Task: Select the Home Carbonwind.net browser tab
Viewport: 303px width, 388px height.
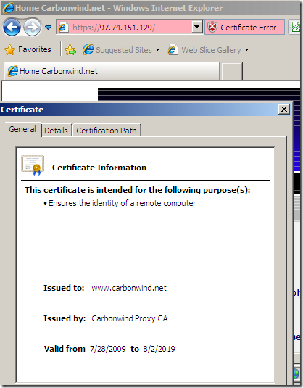Action: tap(112, 71)
